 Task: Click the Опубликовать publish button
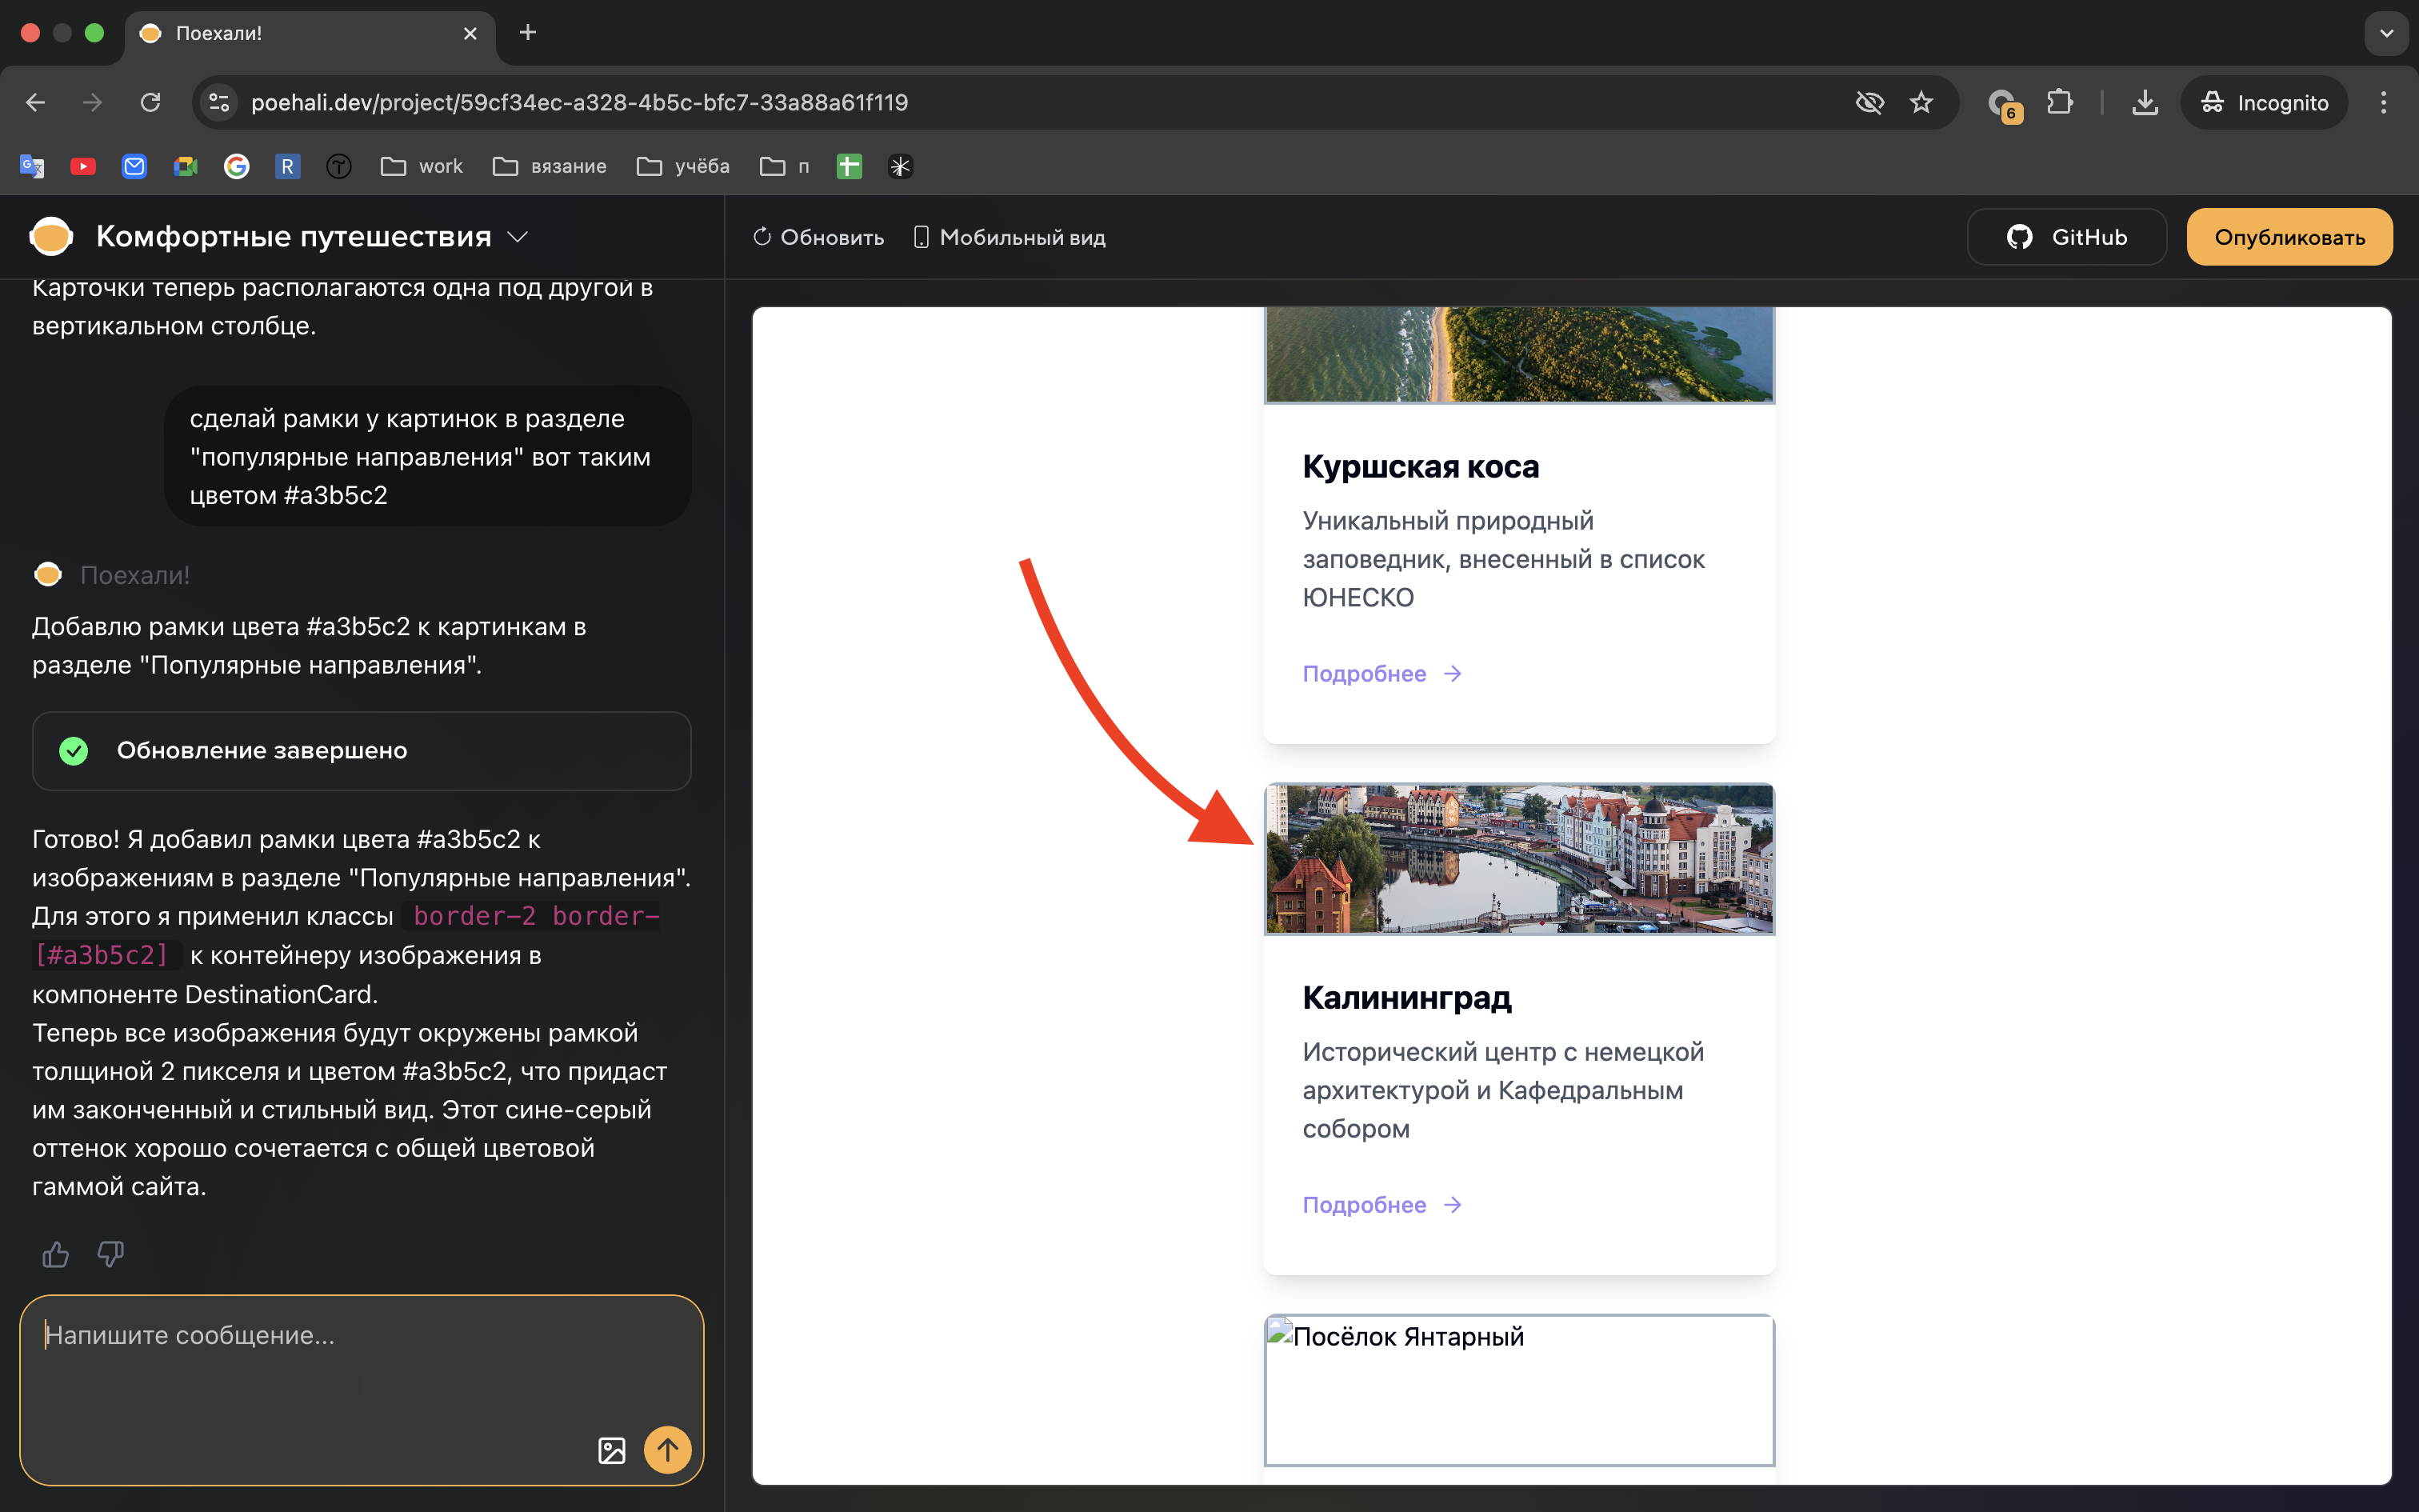click(2289, 237)
